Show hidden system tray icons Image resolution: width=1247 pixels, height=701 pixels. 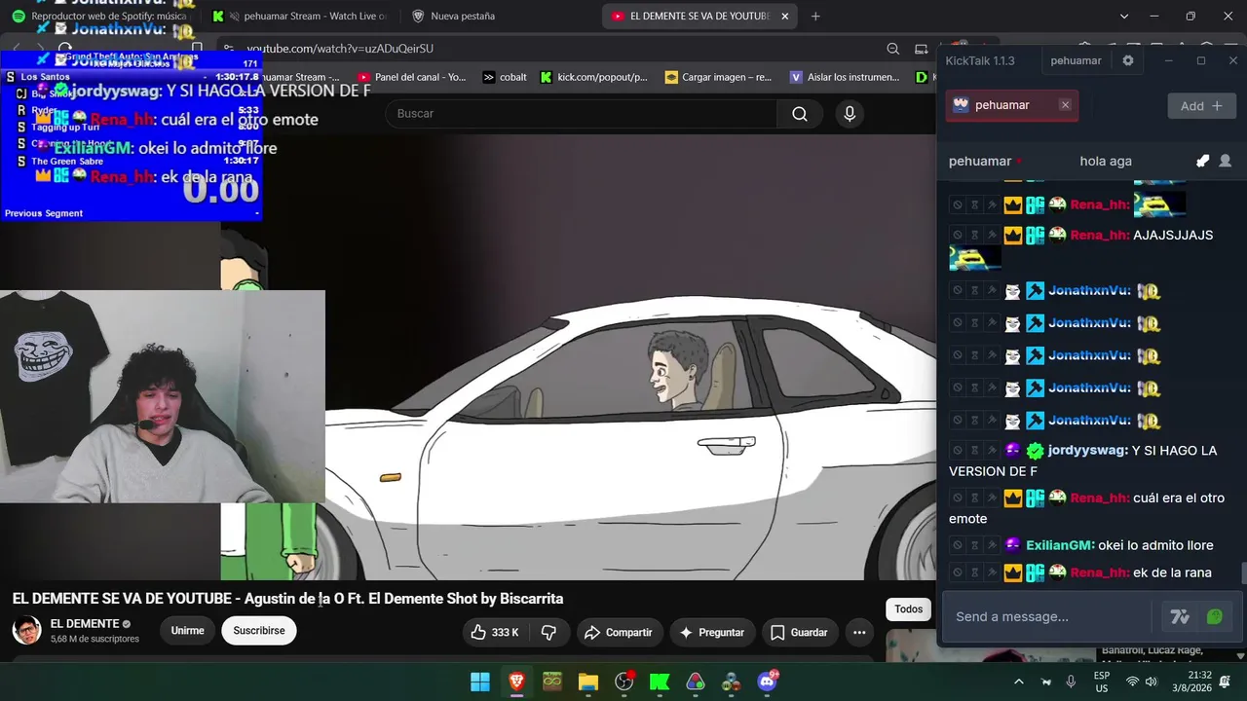click(x=1018, y=682)
